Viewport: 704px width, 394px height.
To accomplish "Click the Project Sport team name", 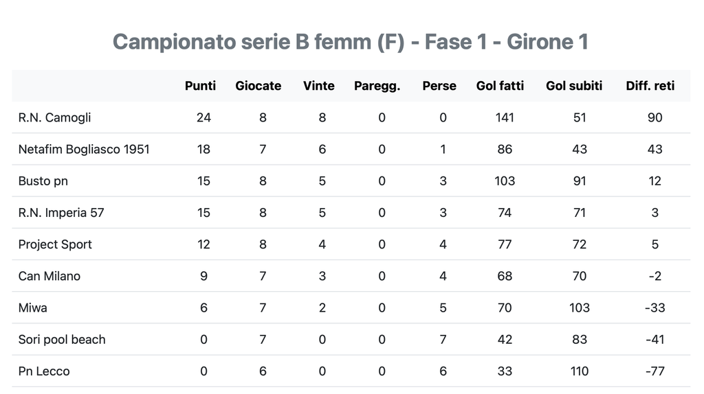I will click(55, 244).
